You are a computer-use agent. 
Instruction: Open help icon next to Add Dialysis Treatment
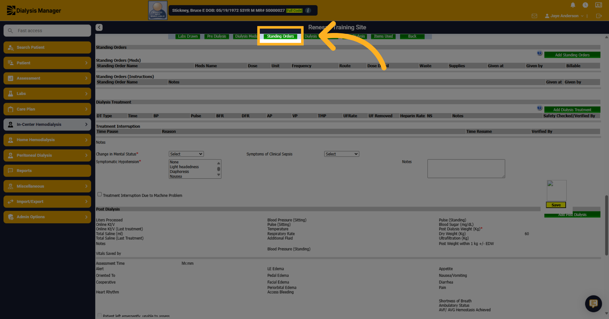(539, 108)
